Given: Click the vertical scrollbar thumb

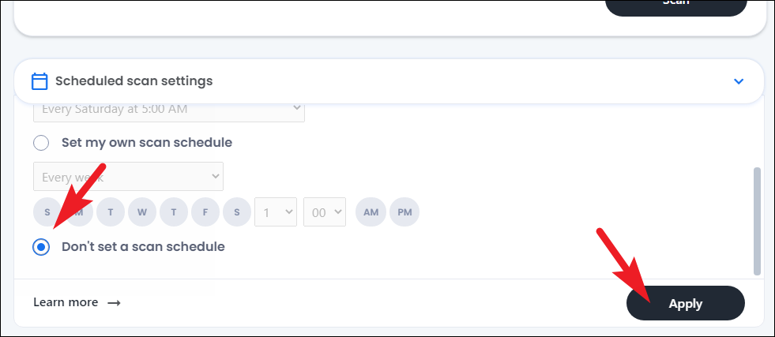Looking at the screenshot, I should pos(758,221).
